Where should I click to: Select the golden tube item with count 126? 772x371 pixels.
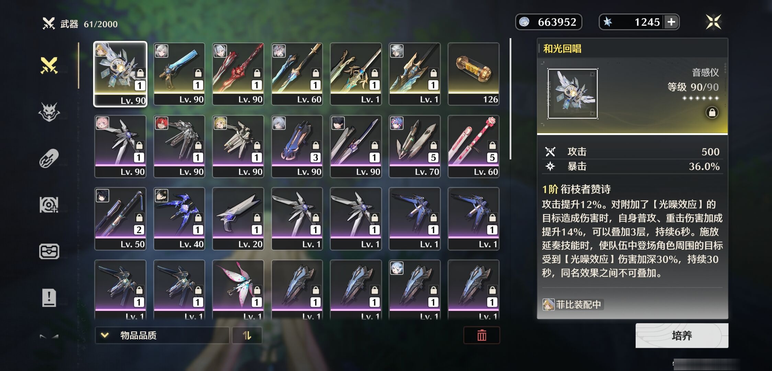pos(474,74)
